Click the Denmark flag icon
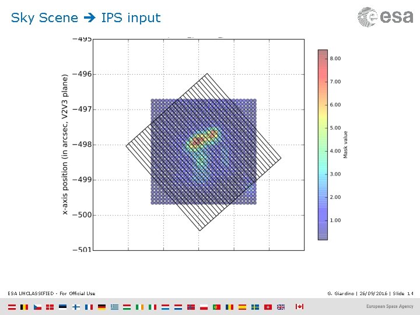420x315 pixels. (50, 307)
